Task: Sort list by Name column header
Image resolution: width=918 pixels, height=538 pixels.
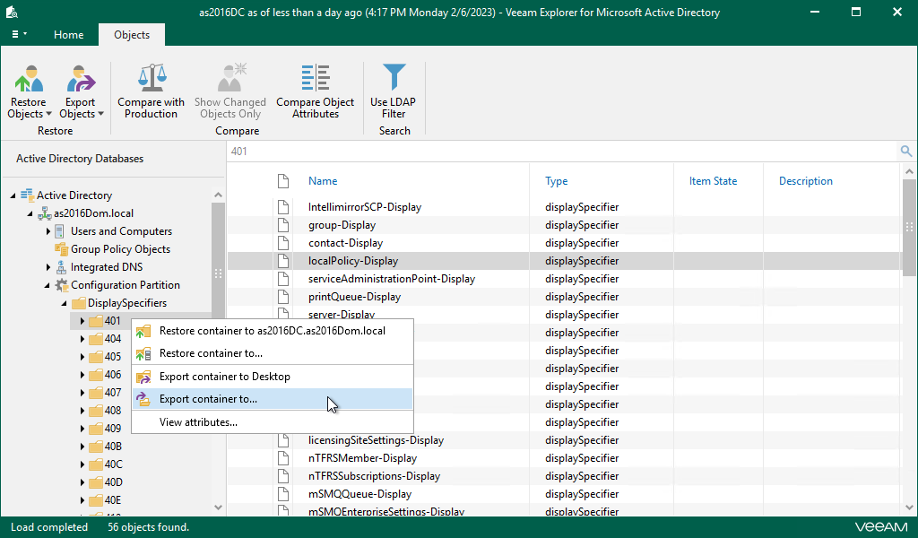Action: [323, 181]
